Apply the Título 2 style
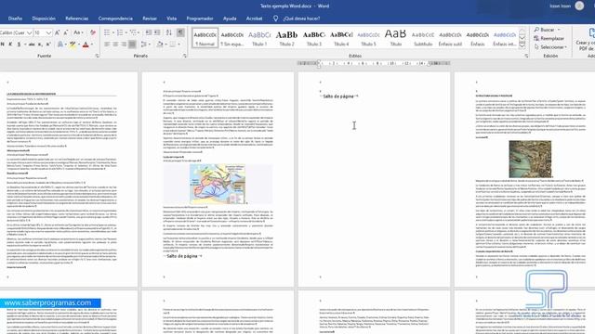Viewport: 595px width, 334px height. [x=287, y=38]
